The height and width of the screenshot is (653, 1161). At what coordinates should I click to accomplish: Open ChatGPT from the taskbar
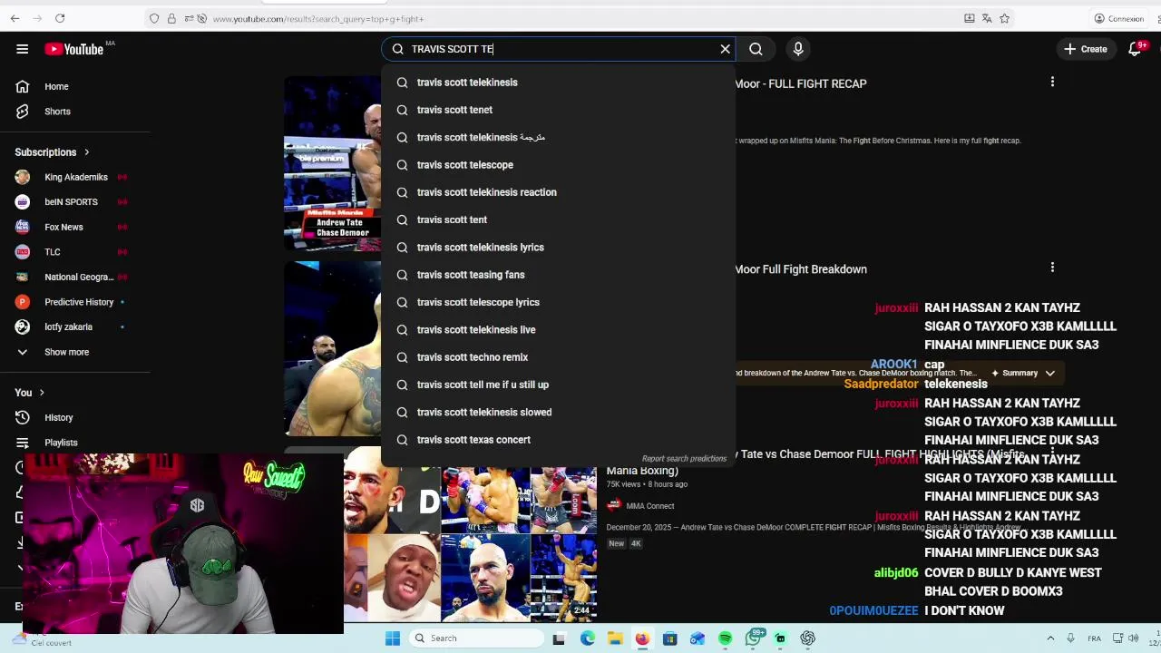[807, 638]
